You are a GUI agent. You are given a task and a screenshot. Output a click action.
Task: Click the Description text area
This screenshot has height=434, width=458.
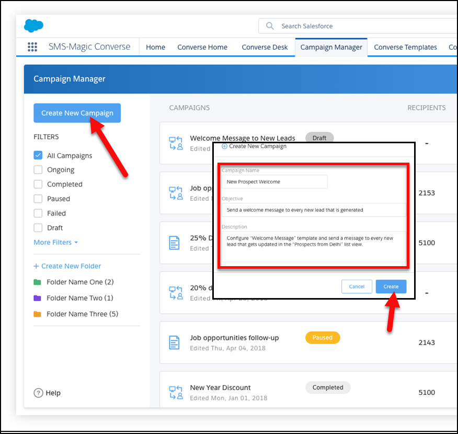[314, 247]
